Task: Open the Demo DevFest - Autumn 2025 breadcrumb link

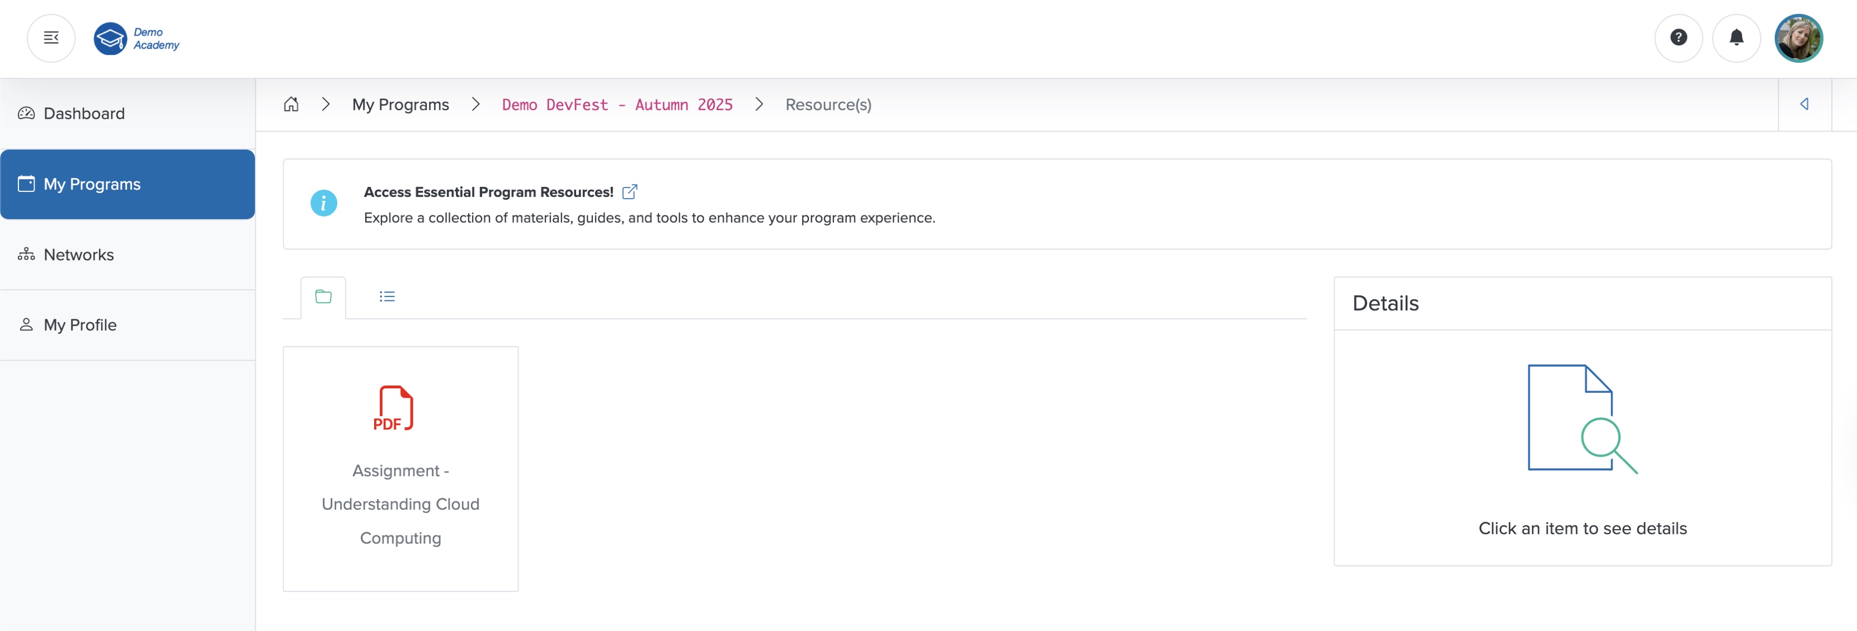Action: click(617, 105)
